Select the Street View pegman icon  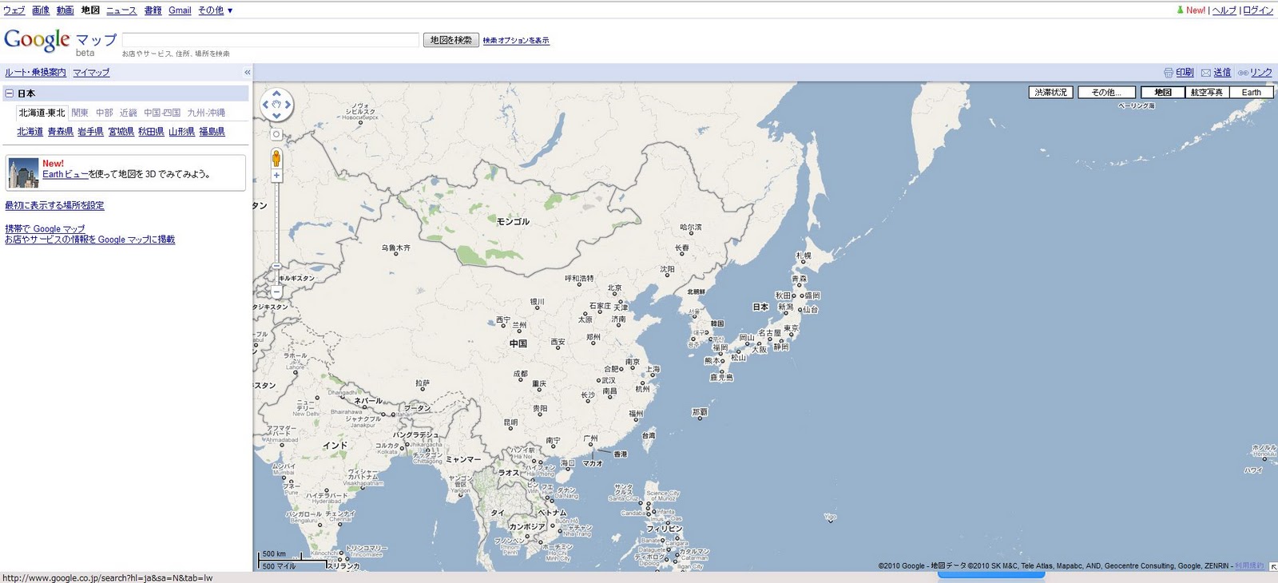(276, 158)
